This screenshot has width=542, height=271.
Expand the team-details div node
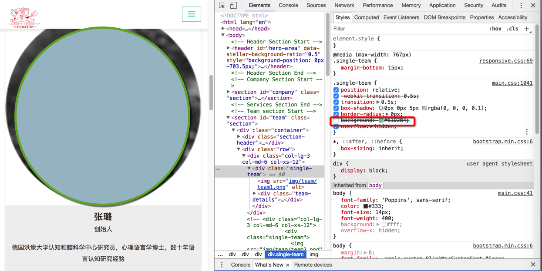pyautogui.click(x=255, y=194)
